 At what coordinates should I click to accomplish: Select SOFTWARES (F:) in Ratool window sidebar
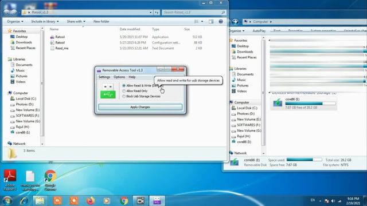tap(25, 116)
